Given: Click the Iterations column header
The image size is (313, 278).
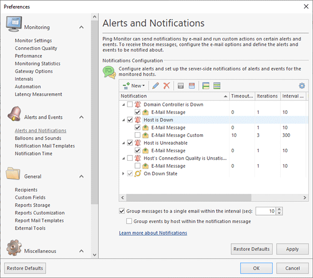Looking at the screenshot, I should [x=267, y=96].
